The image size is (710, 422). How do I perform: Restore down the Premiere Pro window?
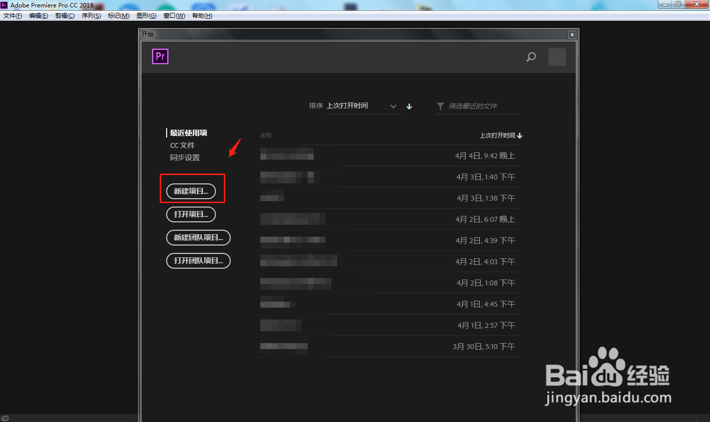(x=678, y=4)
